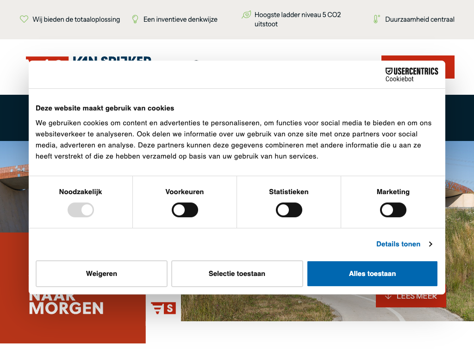Enable the Statistieken cookie switch
The width and height of the screenshot is (474, 355).
289,210
